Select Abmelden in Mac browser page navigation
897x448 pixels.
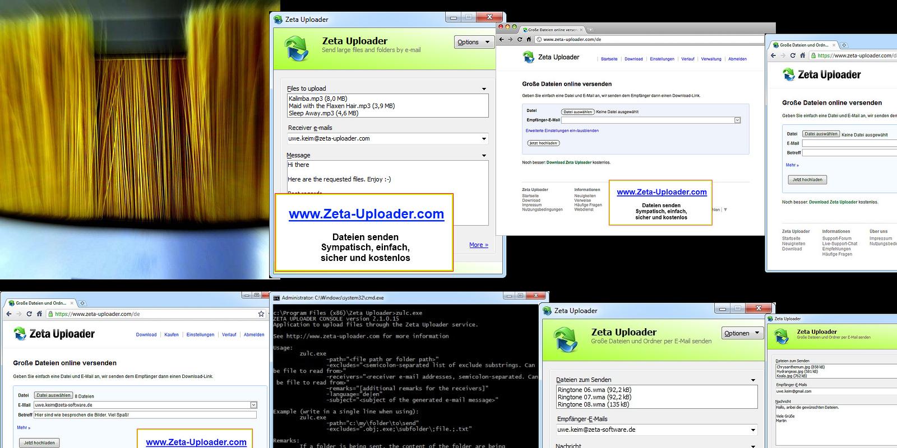737,59
